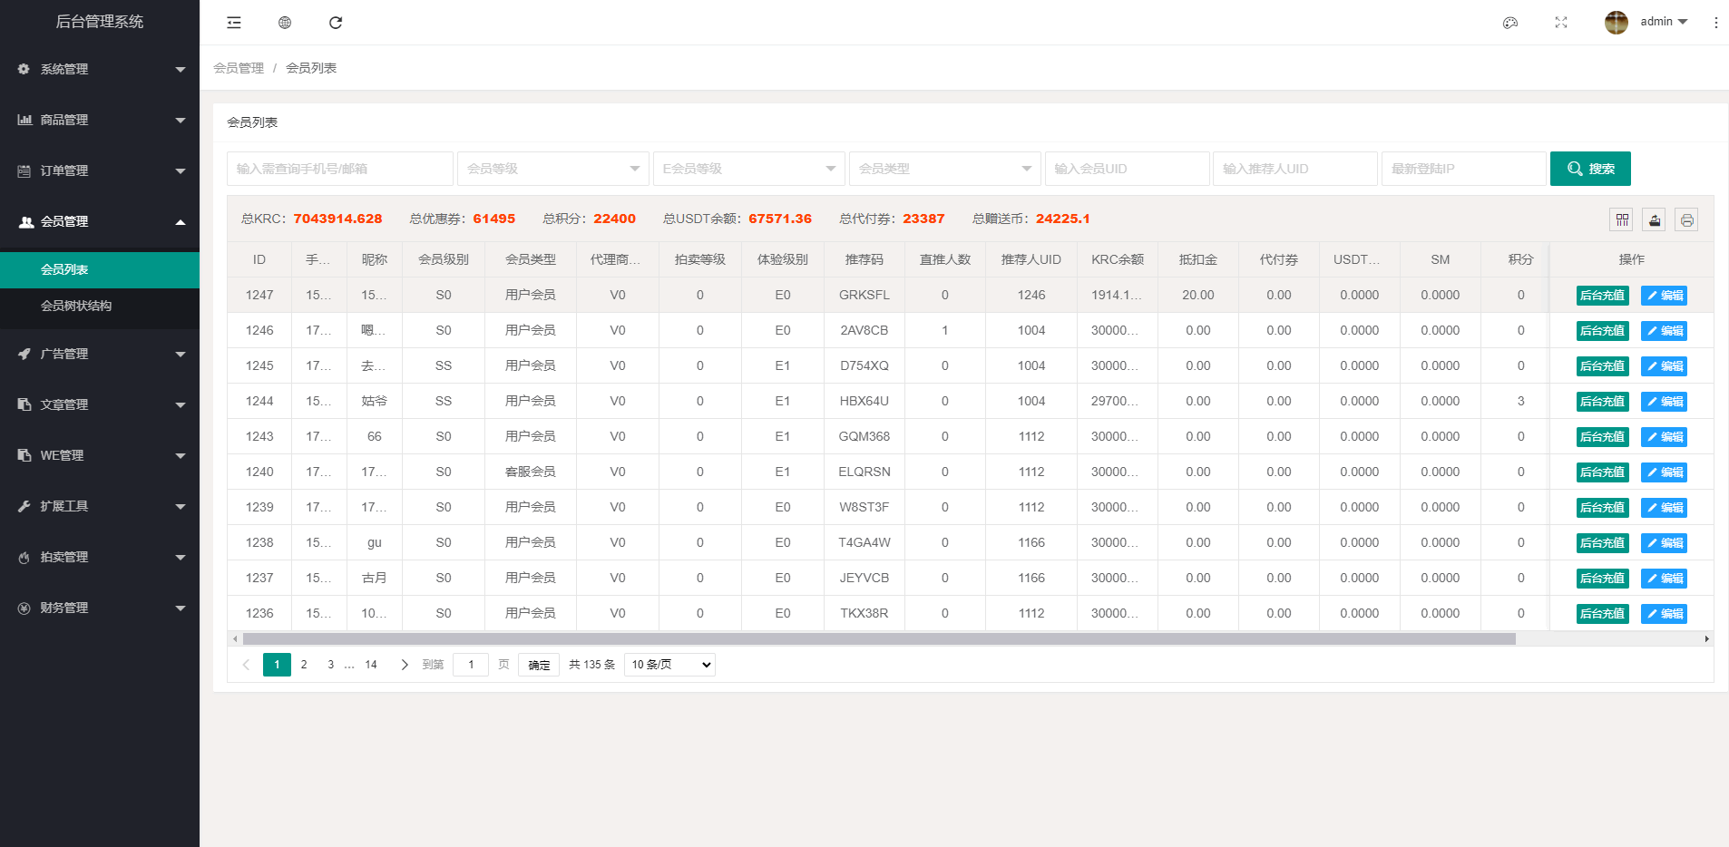The image size is (1729, 847).
Task: Click the print table icon
Action: (x=1686, y=219)
